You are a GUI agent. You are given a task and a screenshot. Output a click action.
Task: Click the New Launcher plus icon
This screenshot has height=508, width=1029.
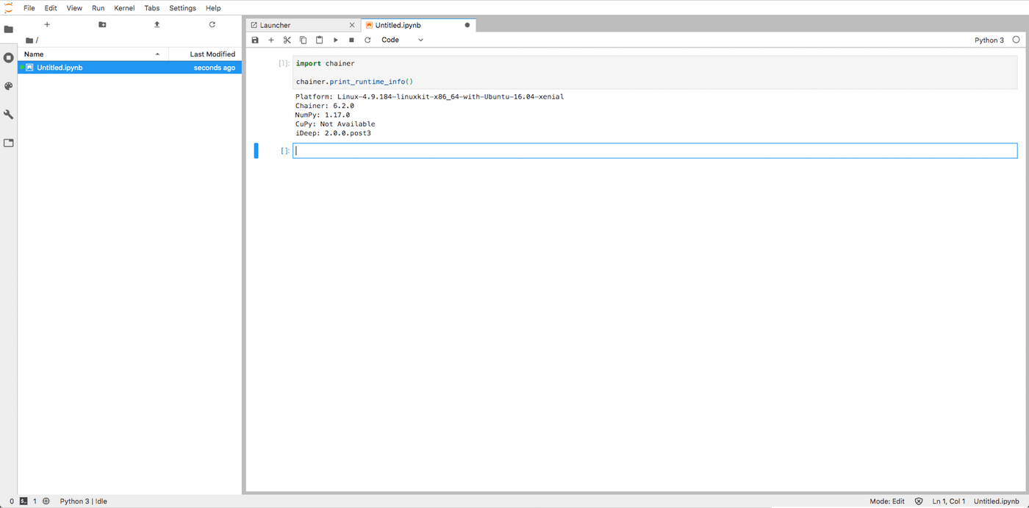tap(47, 24)
